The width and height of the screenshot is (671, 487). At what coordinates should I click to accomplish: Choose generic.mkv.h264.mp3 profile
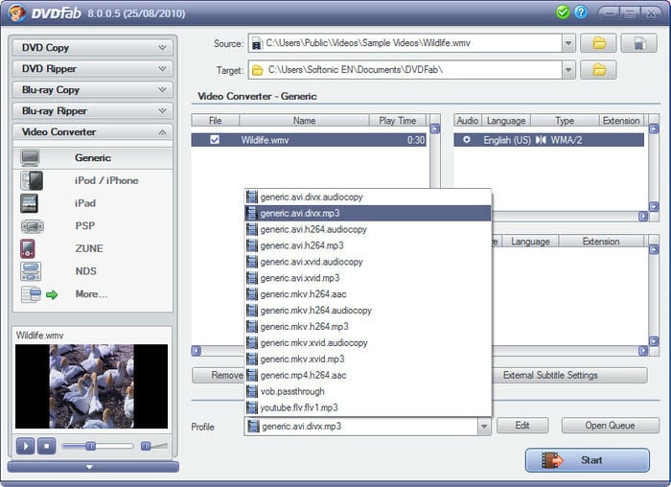[x=368, y=327]
